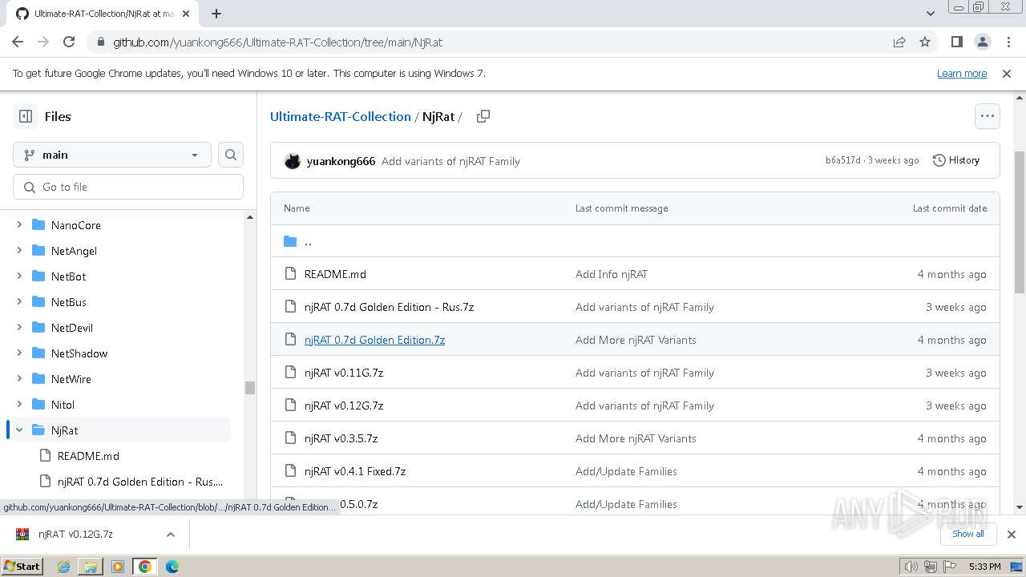
Task: Click Show all downloads
Action: coord(967,534)
